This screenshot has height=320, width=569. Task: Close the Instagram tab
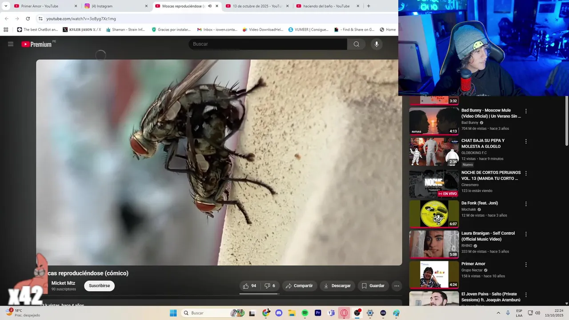tap(146, 6)
